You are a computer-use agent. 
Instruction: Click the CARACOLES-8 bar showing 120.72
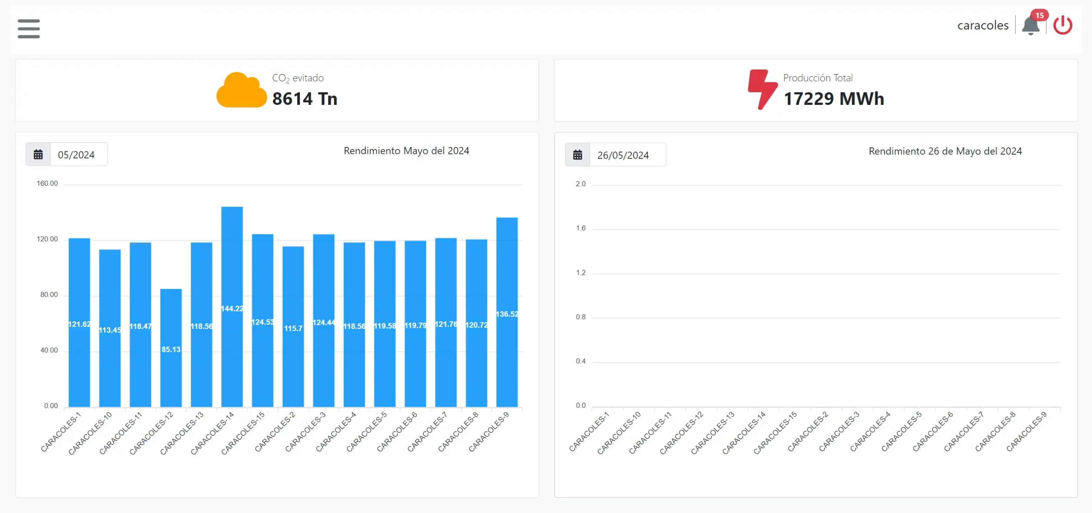pos(476,323)
